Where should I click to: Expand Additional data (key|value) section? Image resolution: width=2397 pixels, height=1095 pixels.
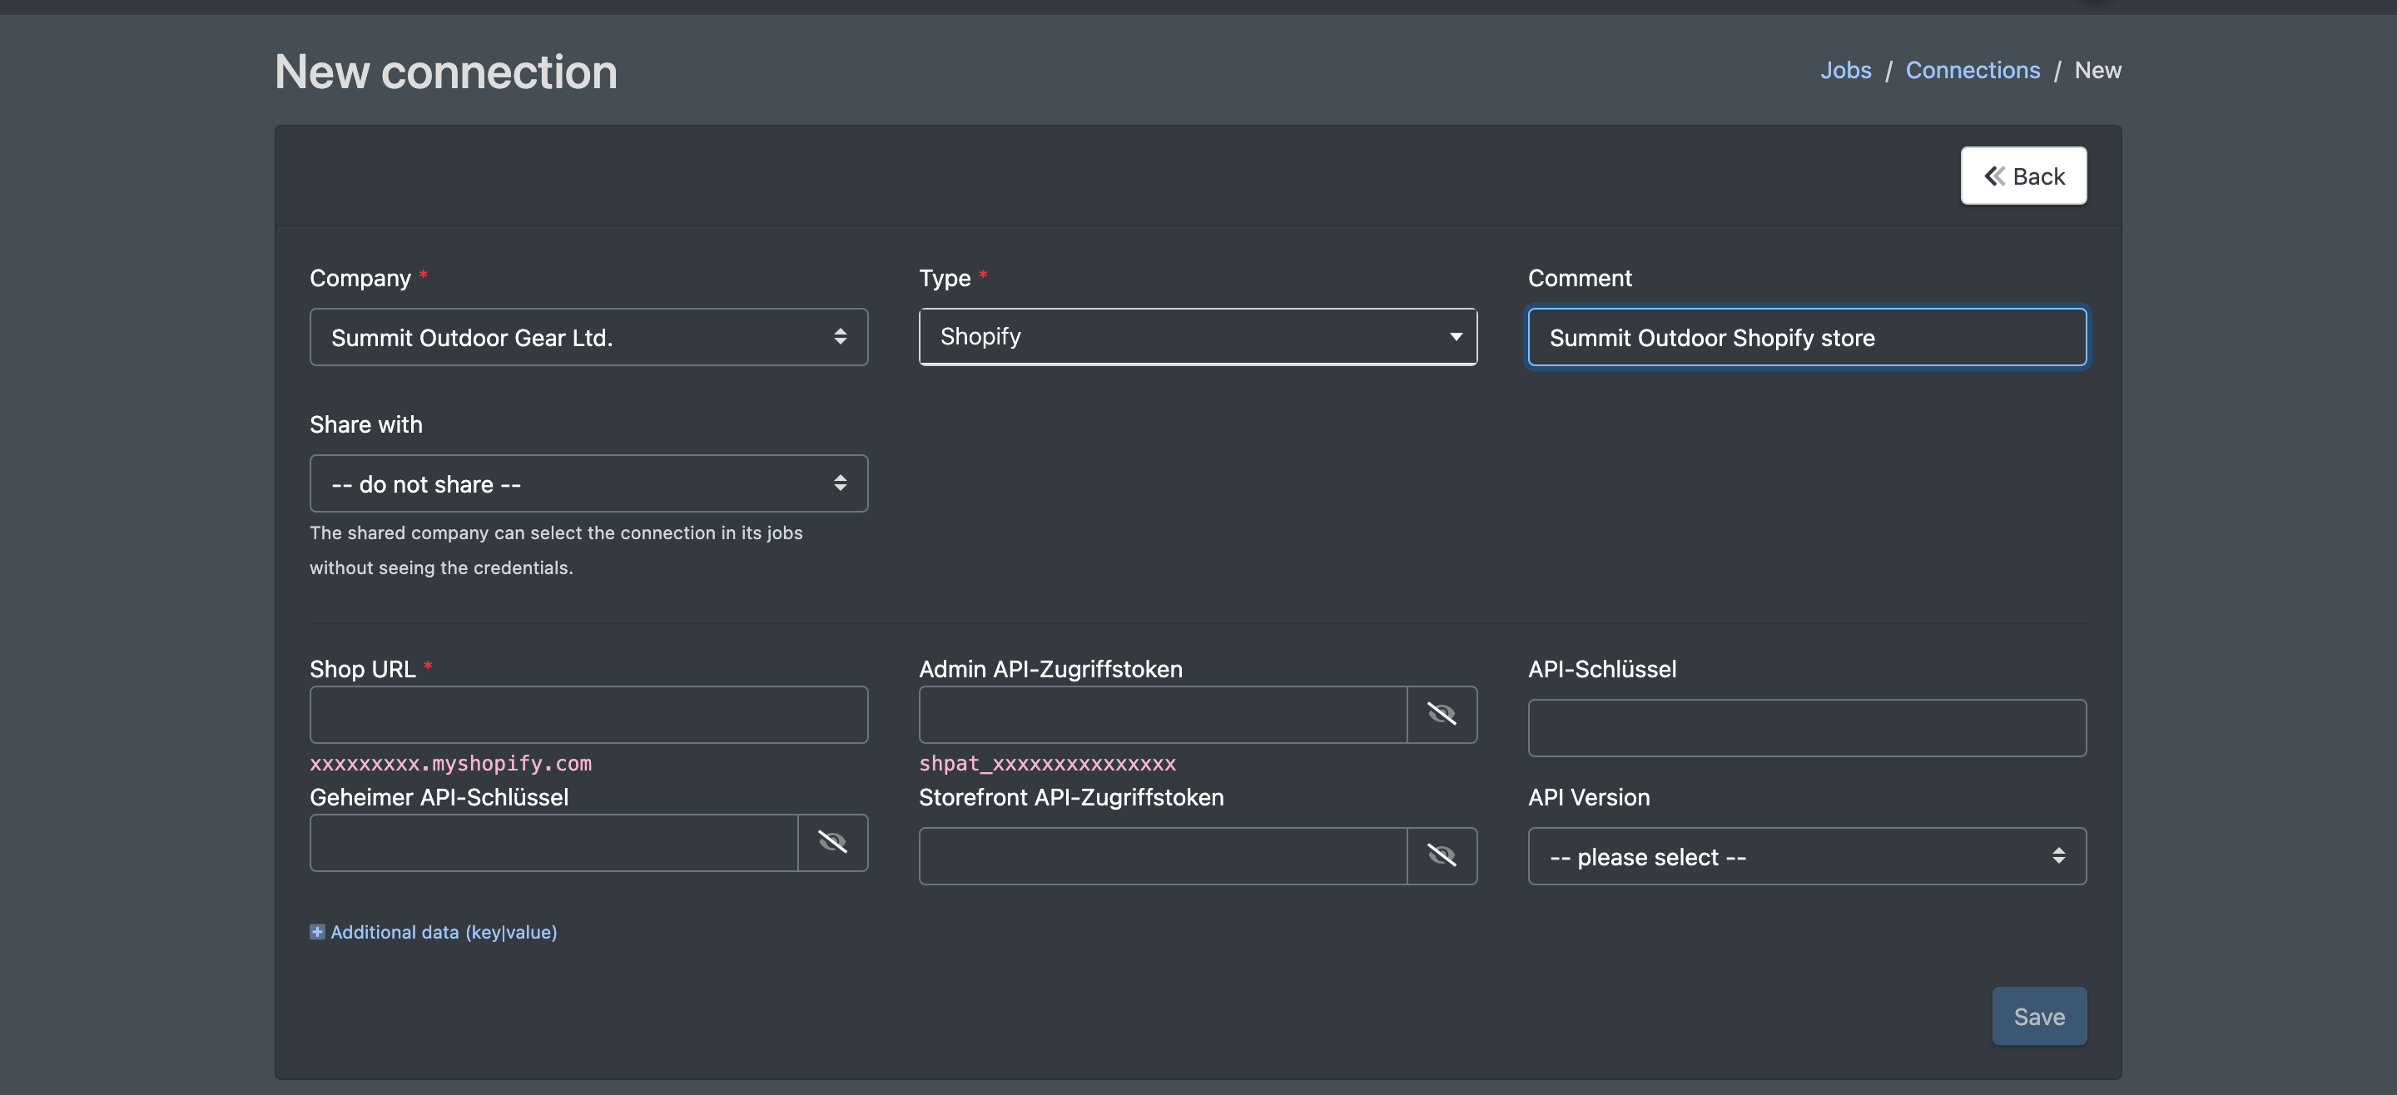click(x=434, y=931)
